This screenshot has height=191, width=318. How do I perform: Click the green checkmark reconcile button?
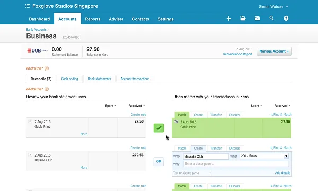point(158,128)
